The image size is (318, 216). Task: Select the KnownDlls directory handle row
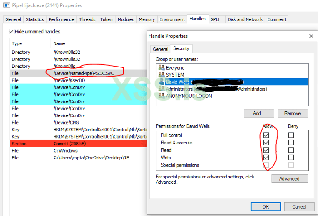click(x=78, y=66)
